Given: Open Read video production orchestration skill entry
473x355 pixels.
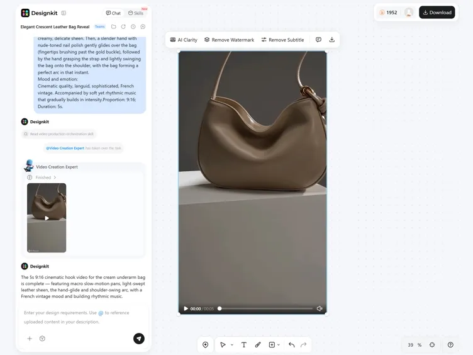Looking at the screenshot, I should [x=59, y=134].
